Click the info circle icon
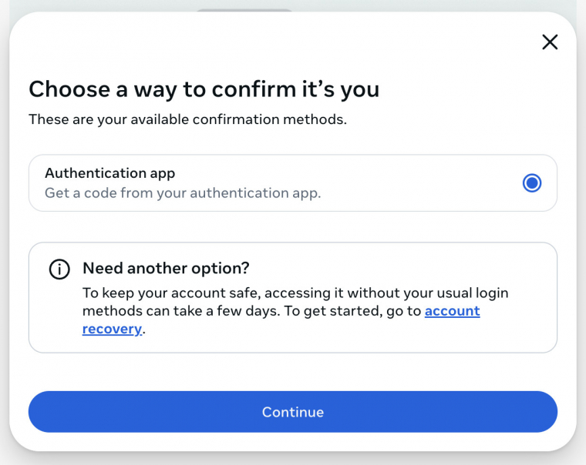The width and height of the screenshot is (586, 465). pos(59,269)
